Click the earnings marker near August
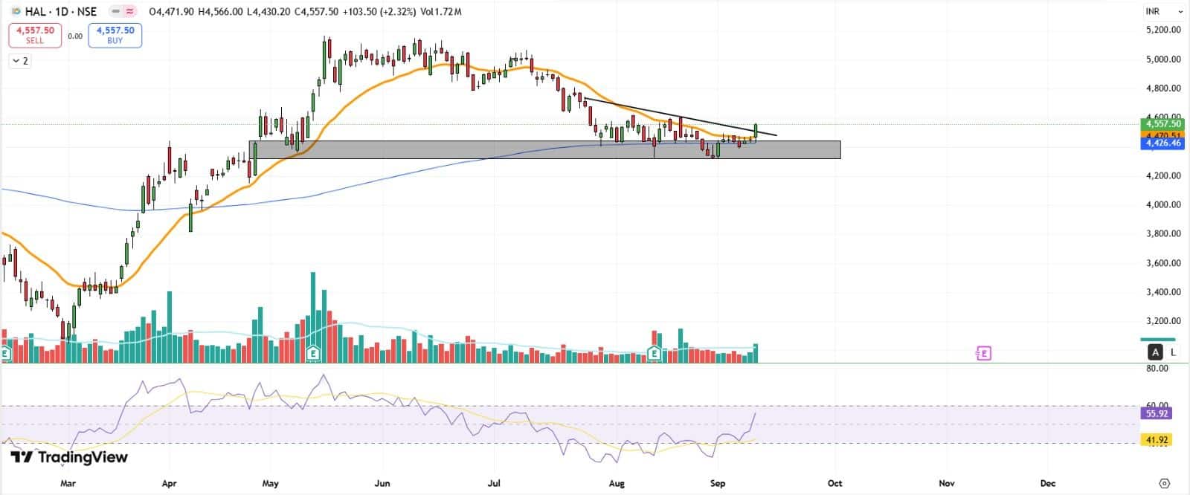Viewport: 1190px width, 495px height. [654, 354]
